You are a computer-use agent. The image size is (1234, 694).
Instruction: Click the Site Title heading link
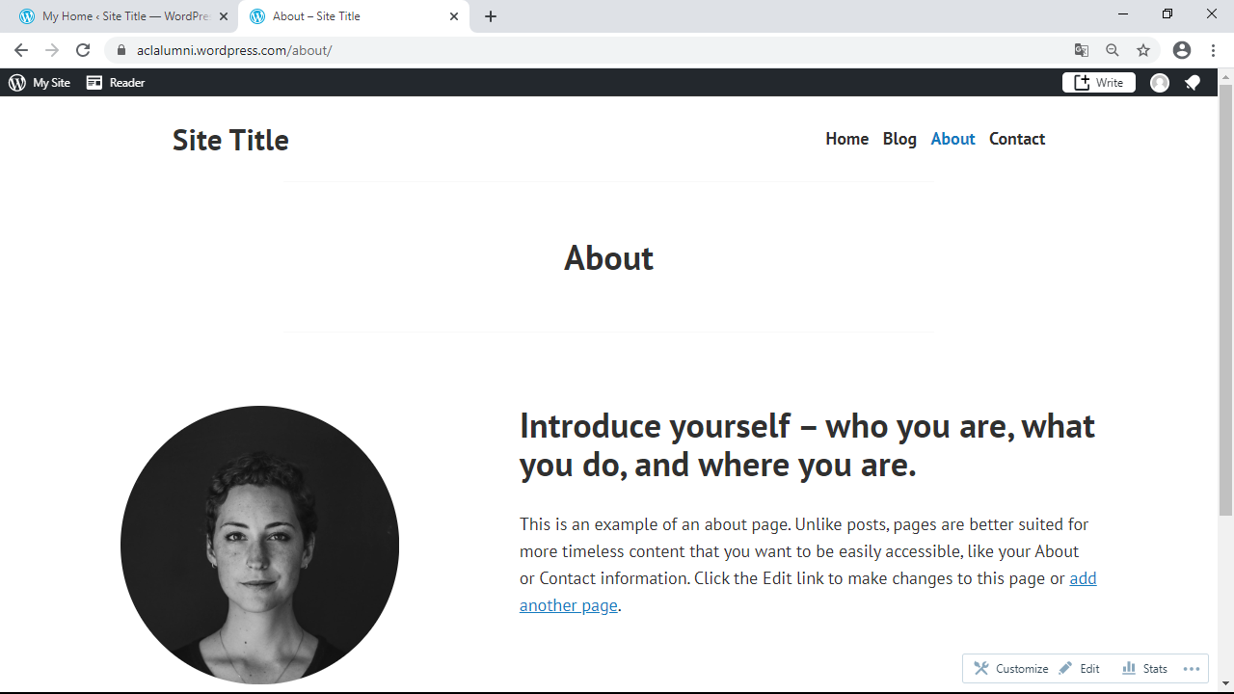230,140
